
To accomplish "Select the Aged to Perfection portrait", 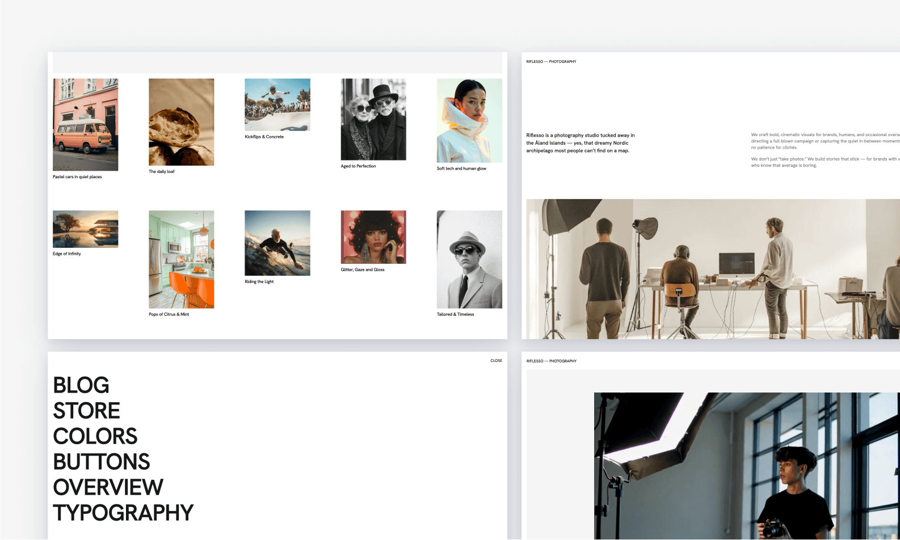I will pyautogui.click(x=373, y=119).
